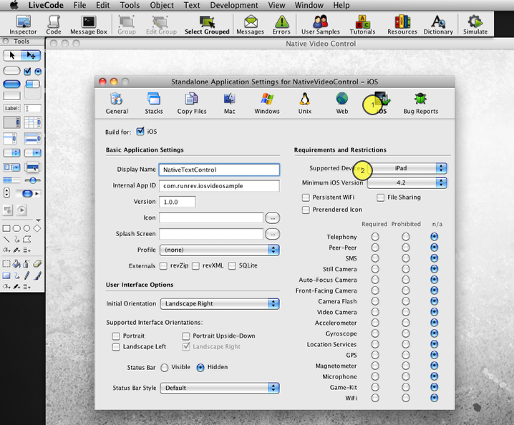Click the Version field

(178, 202)
